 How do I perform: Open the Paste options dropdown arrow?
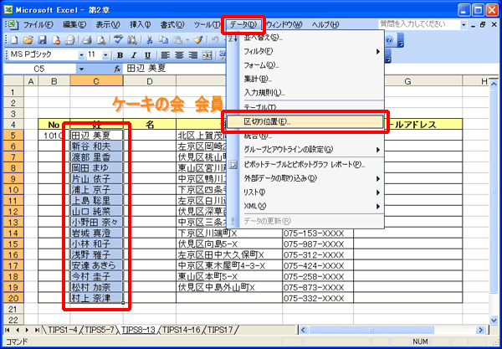(x=187, y=40)
